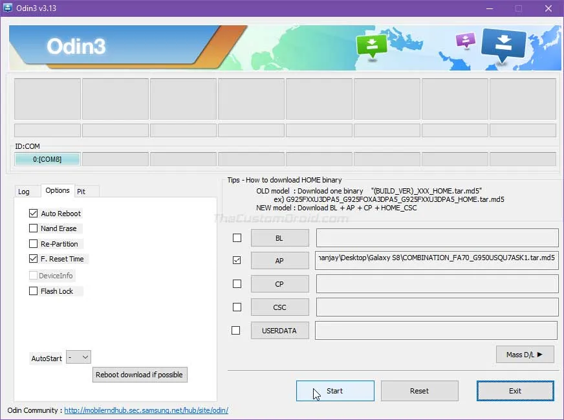Expand the Mass D/L menu button
The width and height of the screenshot is (564, 420).
[525, 354]
